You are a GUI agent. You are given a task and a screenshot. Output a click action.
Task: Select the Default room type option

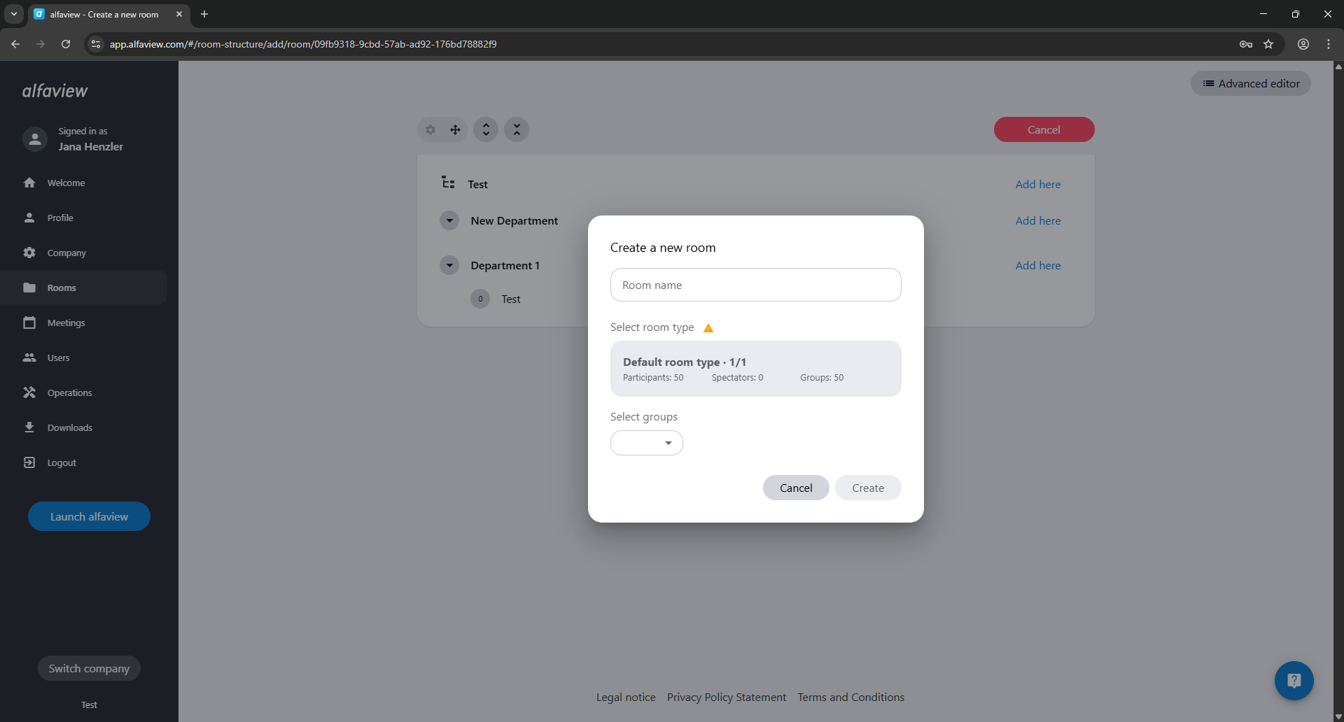(x=755, y=369)
